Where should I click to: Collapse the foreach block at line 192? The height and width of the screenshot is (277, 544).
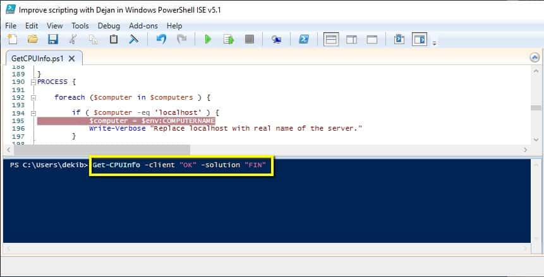(33, 98)
